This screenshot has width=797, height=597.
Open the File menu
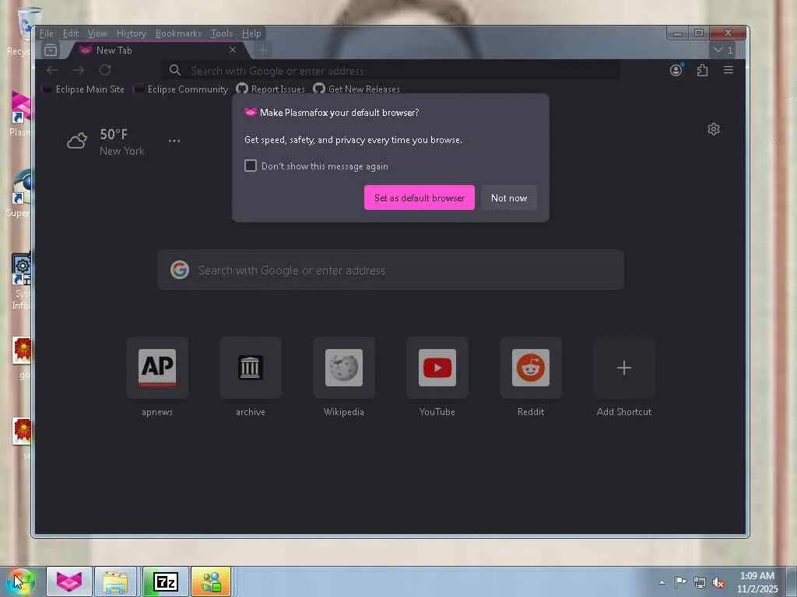pyautogui.click(x=46, y=33)
